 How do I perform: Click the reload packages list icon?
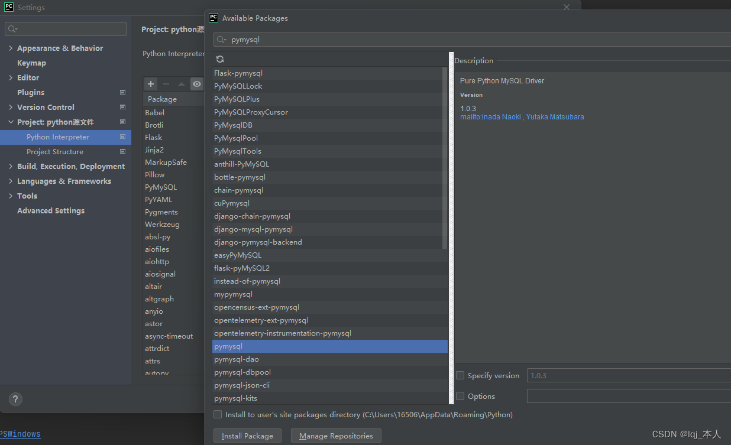220,59
